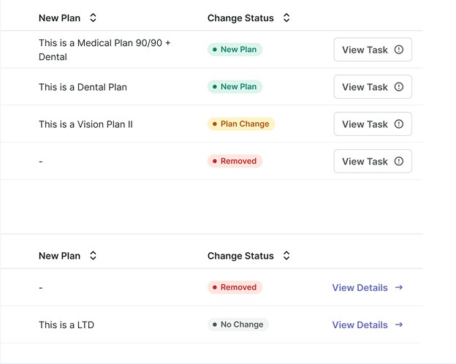Click the first table's Change Status header
The height and width of the screenshot is (364, 456).
click(x=240, y=18)
